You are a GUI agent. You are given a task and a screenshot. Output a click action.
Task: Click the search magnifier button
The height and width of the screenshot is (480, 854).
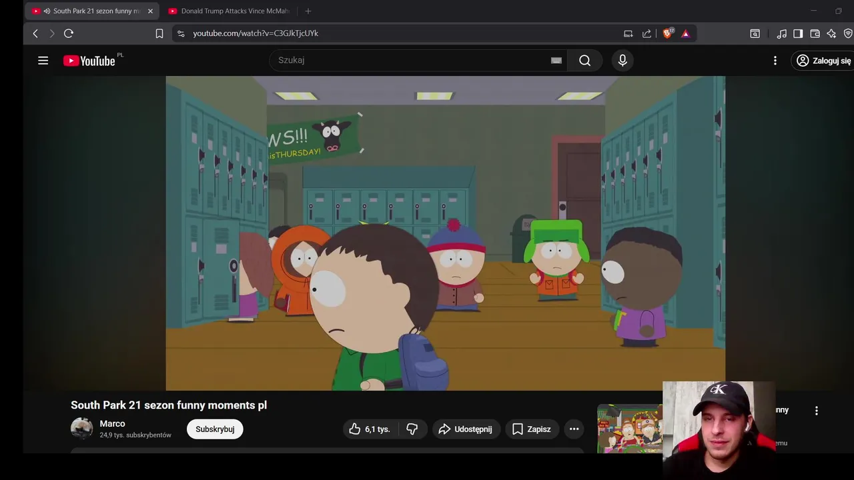point(584,61)
